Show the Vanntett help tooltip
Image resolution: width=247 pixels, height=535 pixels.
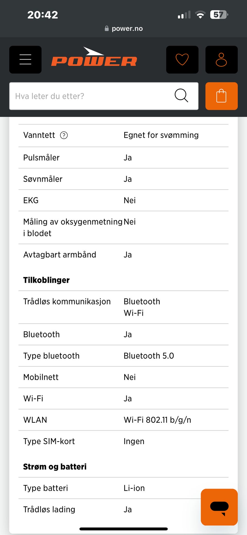point(64,135)
